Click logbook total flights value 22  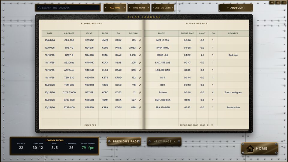[x=21, y=148]
